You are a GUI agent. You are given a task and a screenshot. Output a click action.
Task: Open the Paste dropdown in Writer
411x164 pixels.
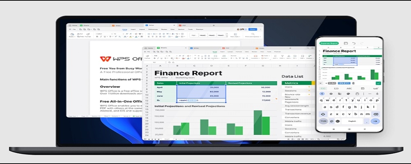click(71, 36)
